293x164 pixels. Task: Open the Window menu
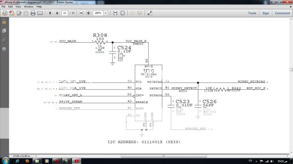tap(29, 7)
